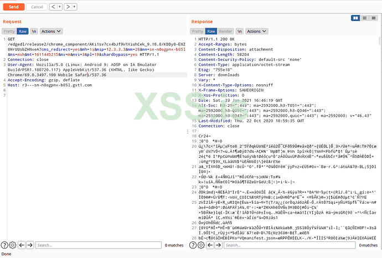
Task: Click Content-Security-Policy response header
Action: 250,59
